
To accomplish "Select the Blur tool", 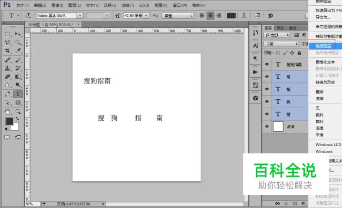I will pyautogui.click(x=7, y=85).
